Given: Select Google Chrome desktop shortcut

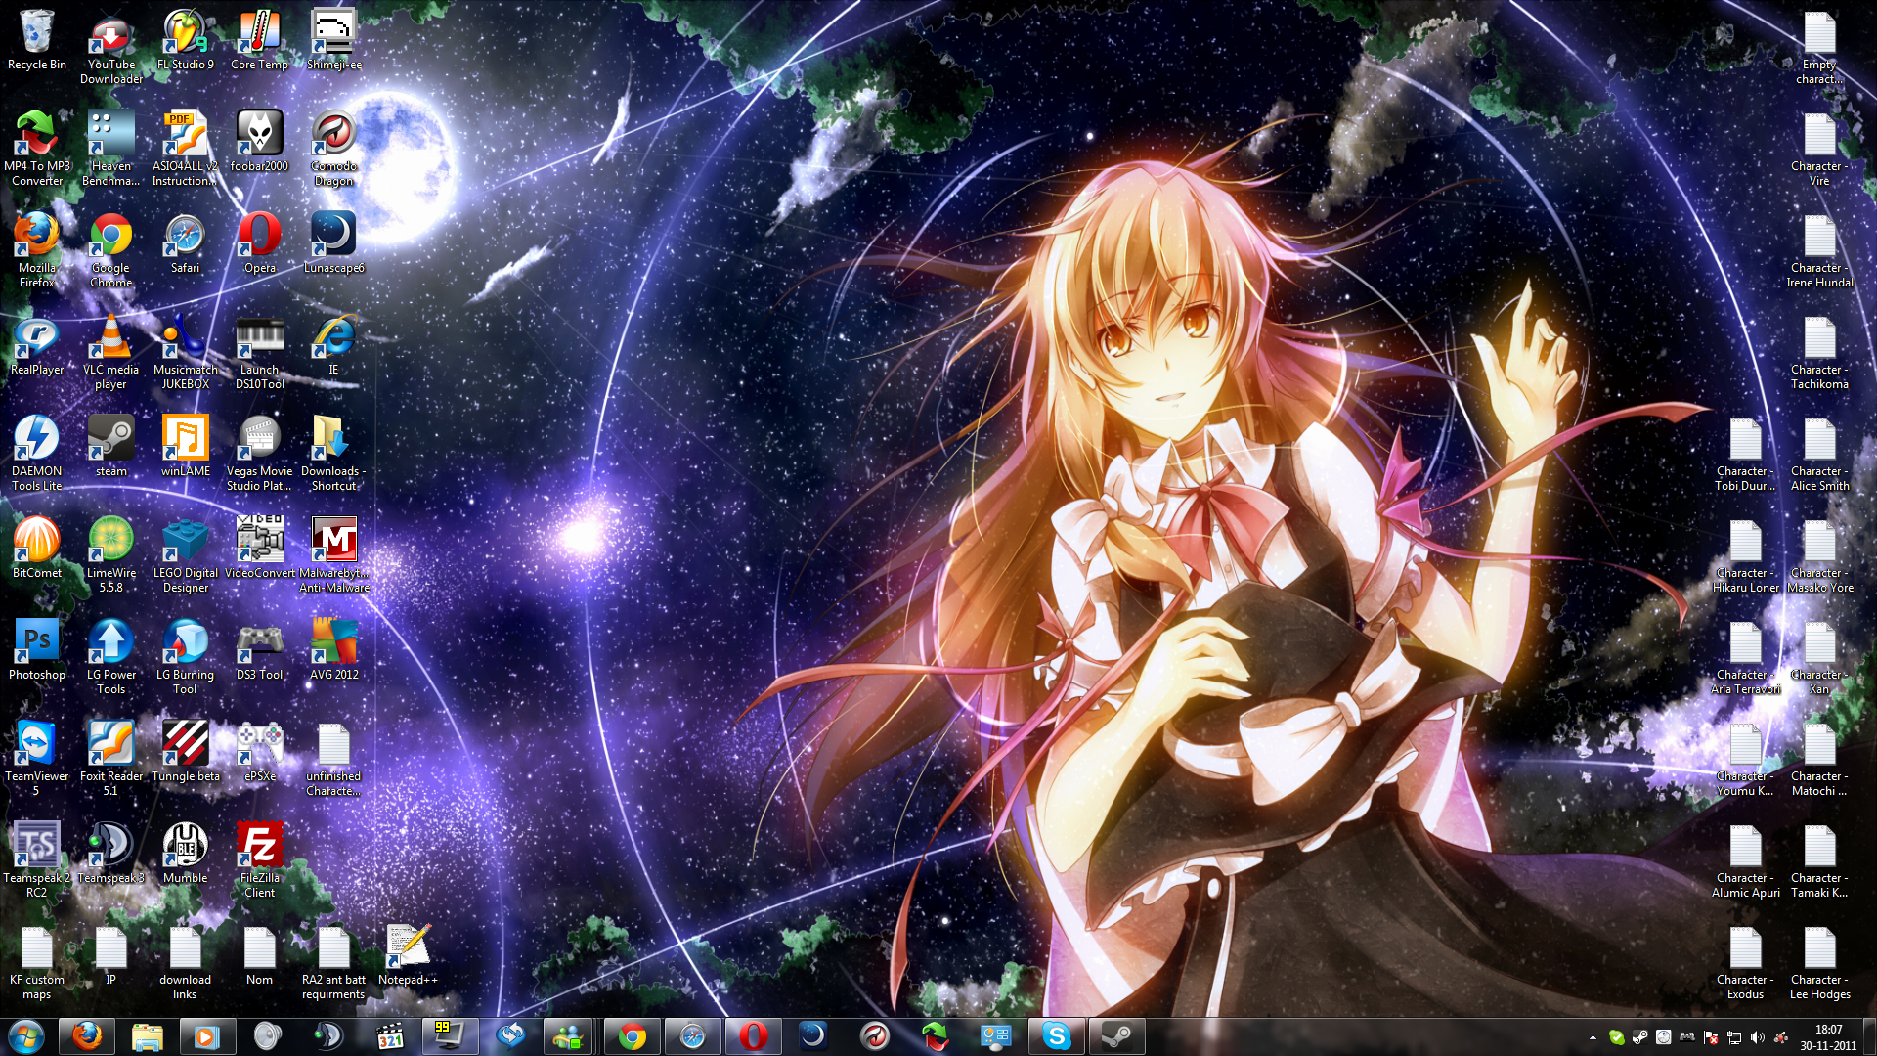Looking at the screenshot, I should pos(111,249).
